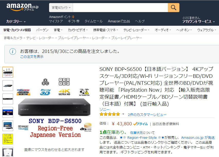This screenshot has width=219, height=157.
Task: Select the TV with player thumbnail
Action: pos(8,126)
